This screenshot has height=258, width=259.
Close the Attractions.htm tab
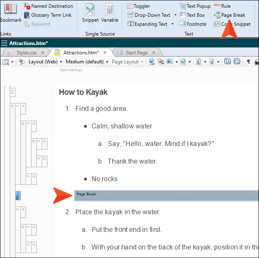click(x=105, y=53)
